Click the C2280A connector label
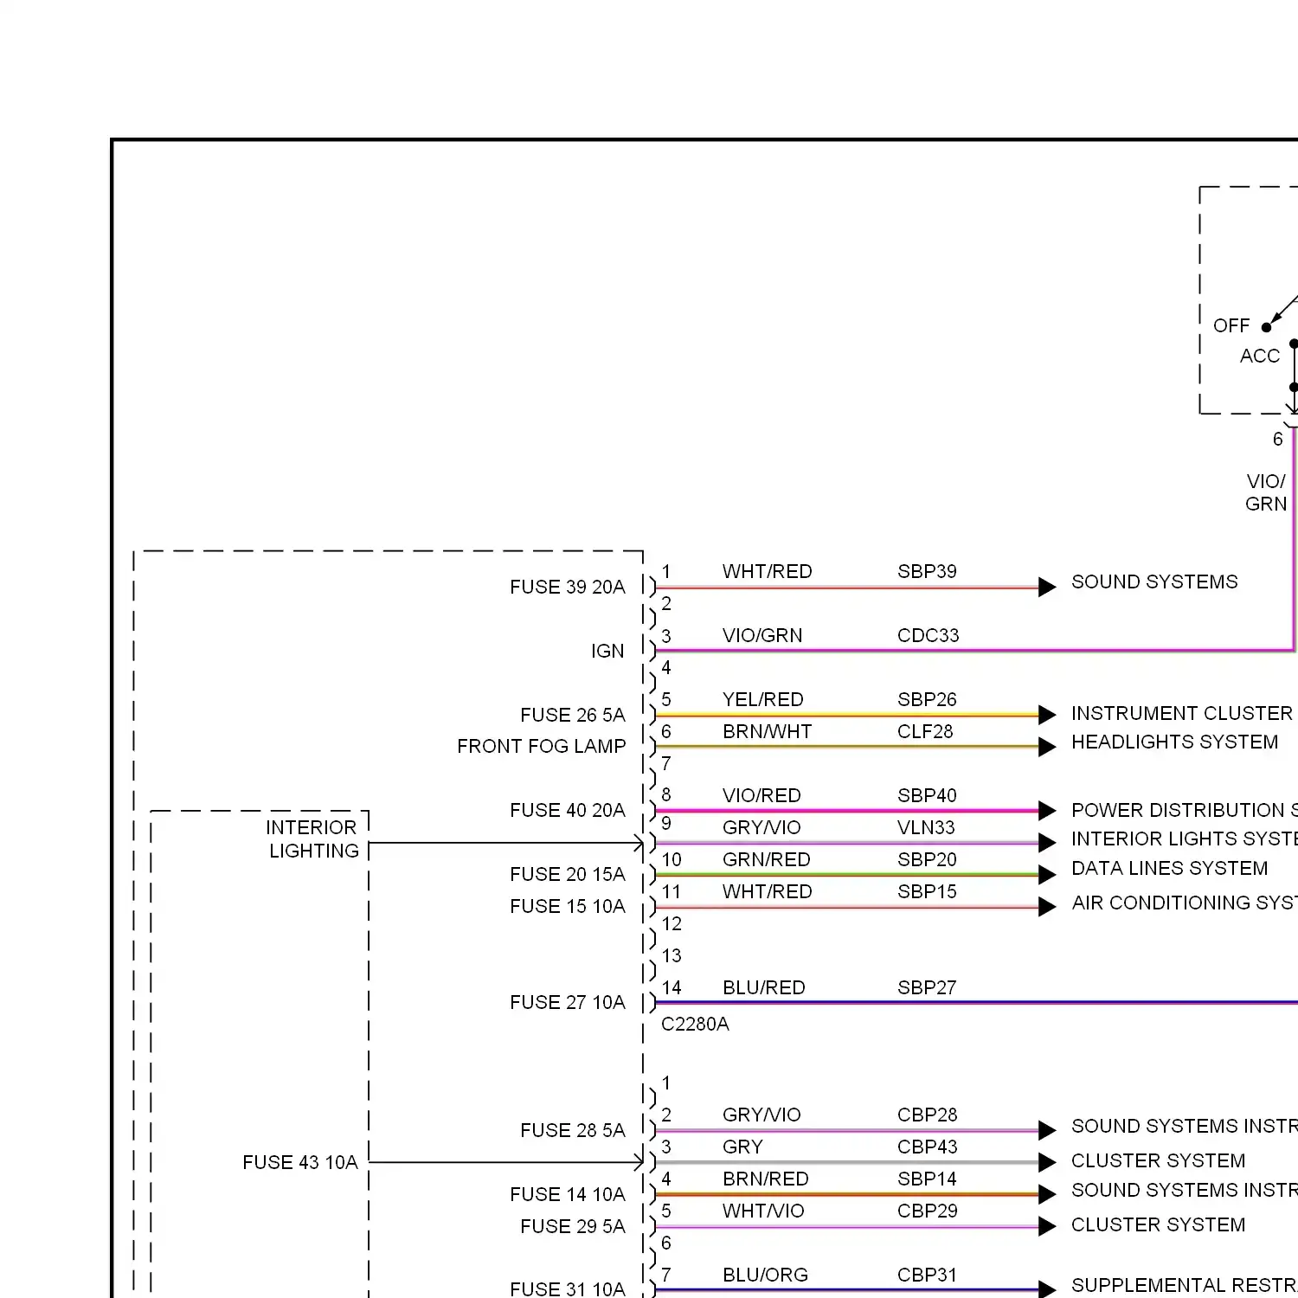This screenshot has height=1298, width=1298. coord(695,1024)
